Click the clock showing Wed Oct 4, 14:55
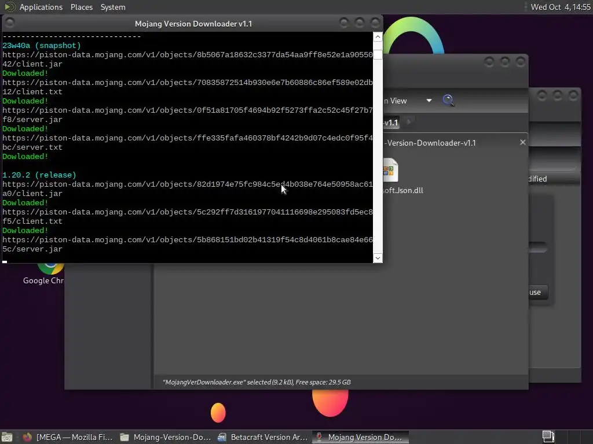This screenshot has height=444, width=593. pos(560,7)
